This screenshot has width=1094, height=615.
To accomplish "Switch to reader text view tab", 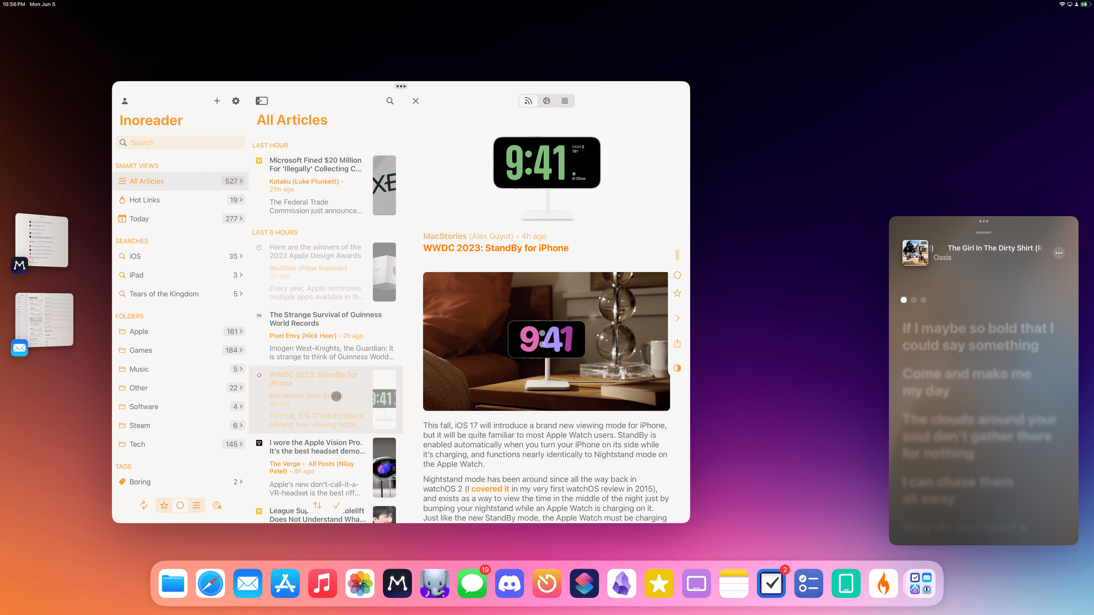I will (565, 101).
